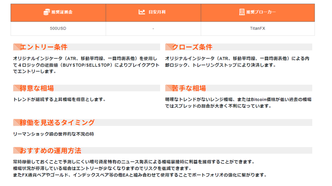Click the paragraph mentioning BUYSTOP/SELLSTOP

(x=86, y=65)
